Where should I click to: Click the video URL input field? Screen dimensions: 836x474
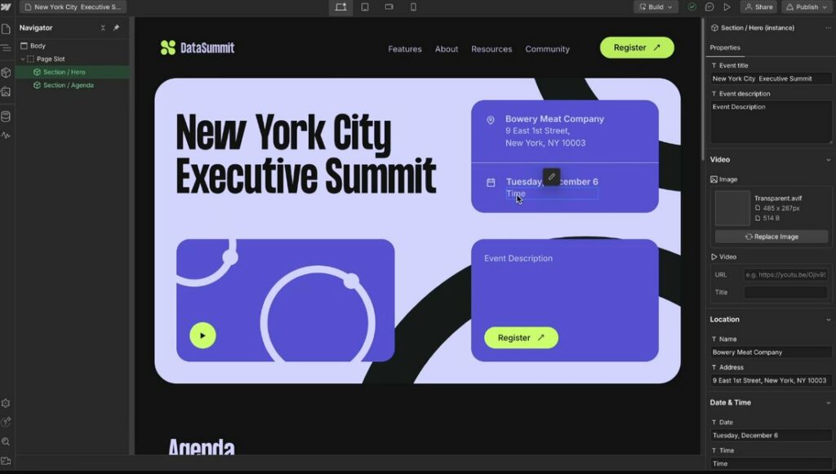[x=785, y=275]
